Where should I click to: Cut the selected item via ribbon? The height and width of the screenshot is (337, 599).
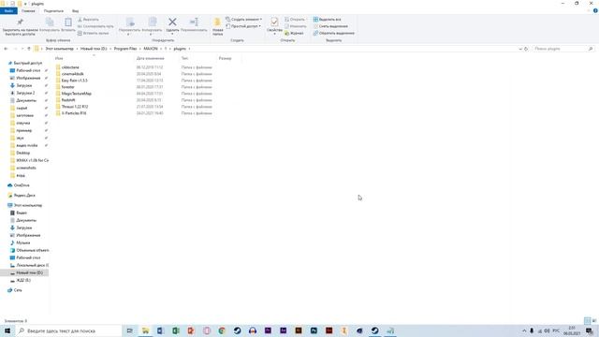pyautogui.click(x=88, y=20)
